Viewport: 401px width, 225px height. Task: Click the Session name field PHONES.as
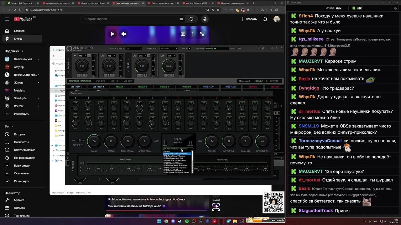click(x=217, y=48)
